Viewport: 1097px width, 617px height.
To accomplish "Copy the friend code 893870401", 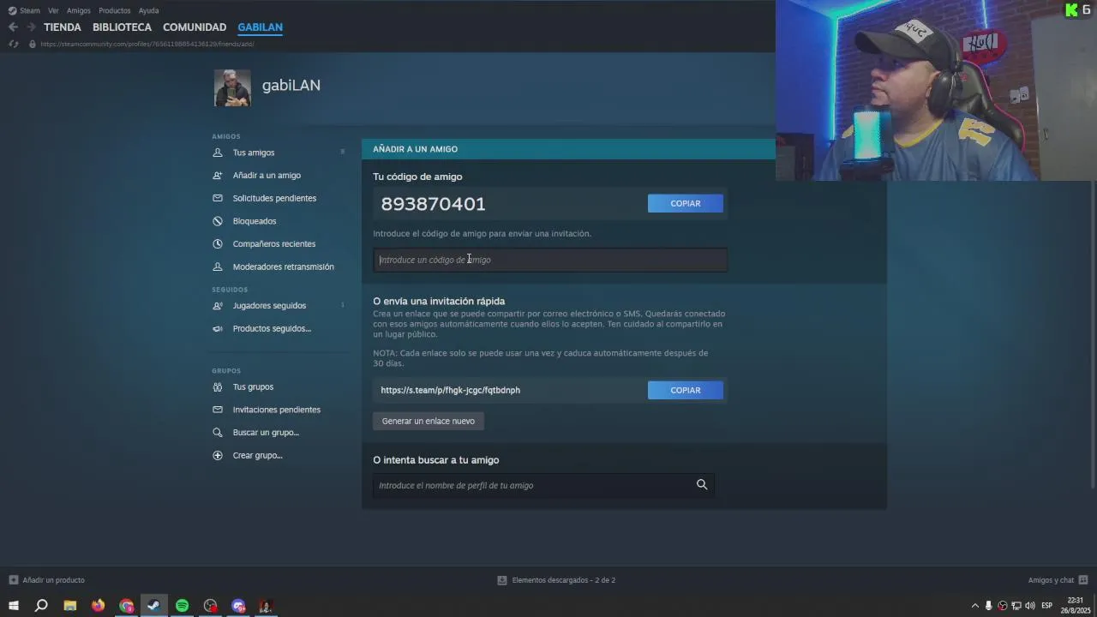I will tap(686, 203).
